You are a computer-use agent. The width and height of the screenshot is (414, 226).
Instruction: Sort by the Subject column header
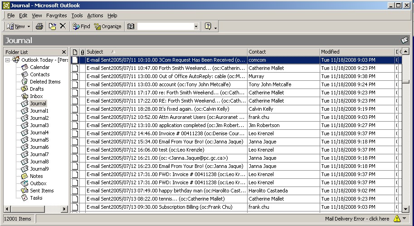[166, 52]
